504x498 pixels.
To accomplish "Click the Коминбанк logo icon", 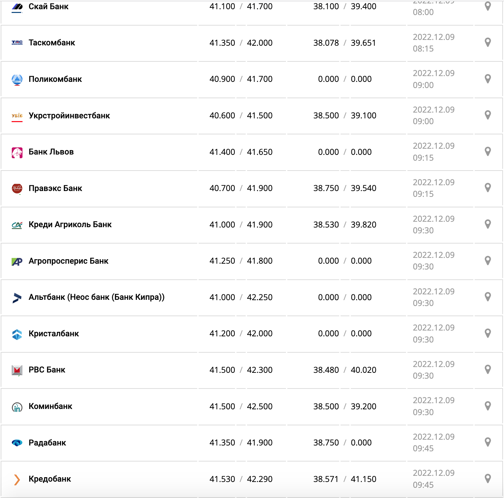I will (17, 407).
